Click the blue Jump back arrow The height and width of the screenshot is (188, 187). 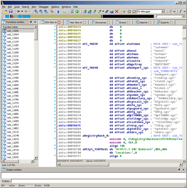point(18,12)
